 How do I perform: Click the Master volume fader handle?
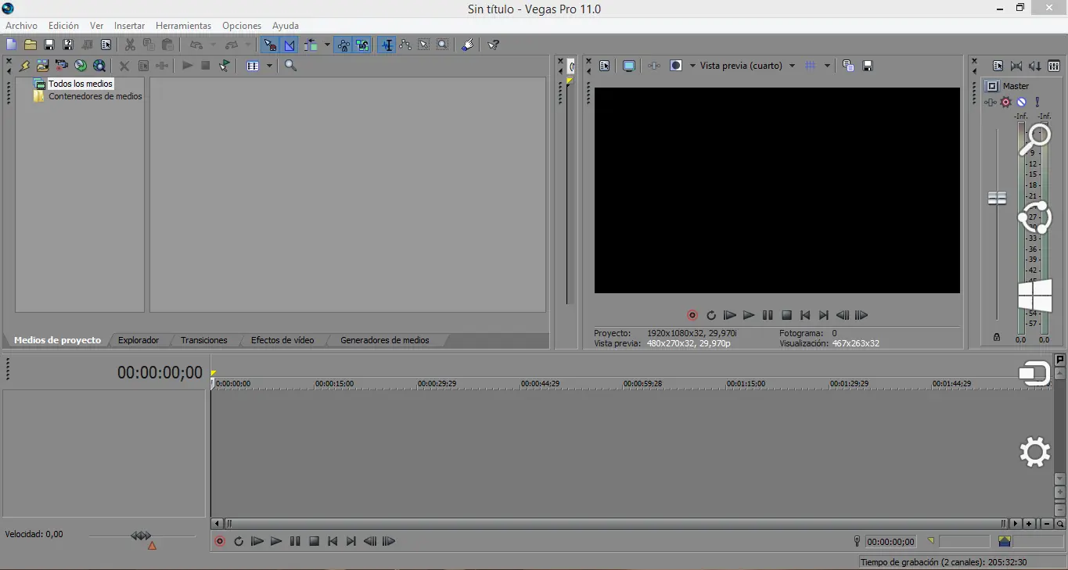click(x=997, y=199)
